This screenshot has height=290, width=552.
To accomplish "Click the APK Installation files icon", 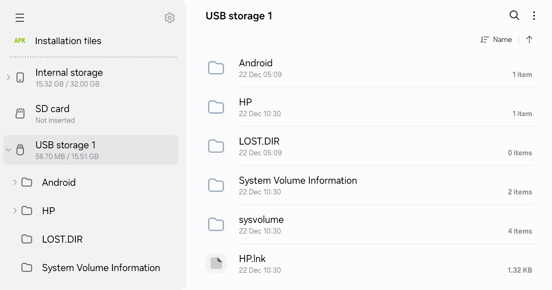I will [20, 41].
